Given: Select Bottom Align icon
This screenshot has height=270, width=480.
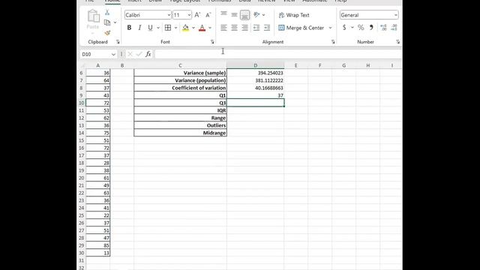Looking at the screenshot, I should (x=244, y=15).
